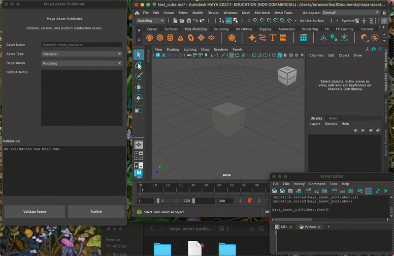The image size is (394, 256).
Task: Create a polygon disc from the shelf
Action: click(211, 38)
